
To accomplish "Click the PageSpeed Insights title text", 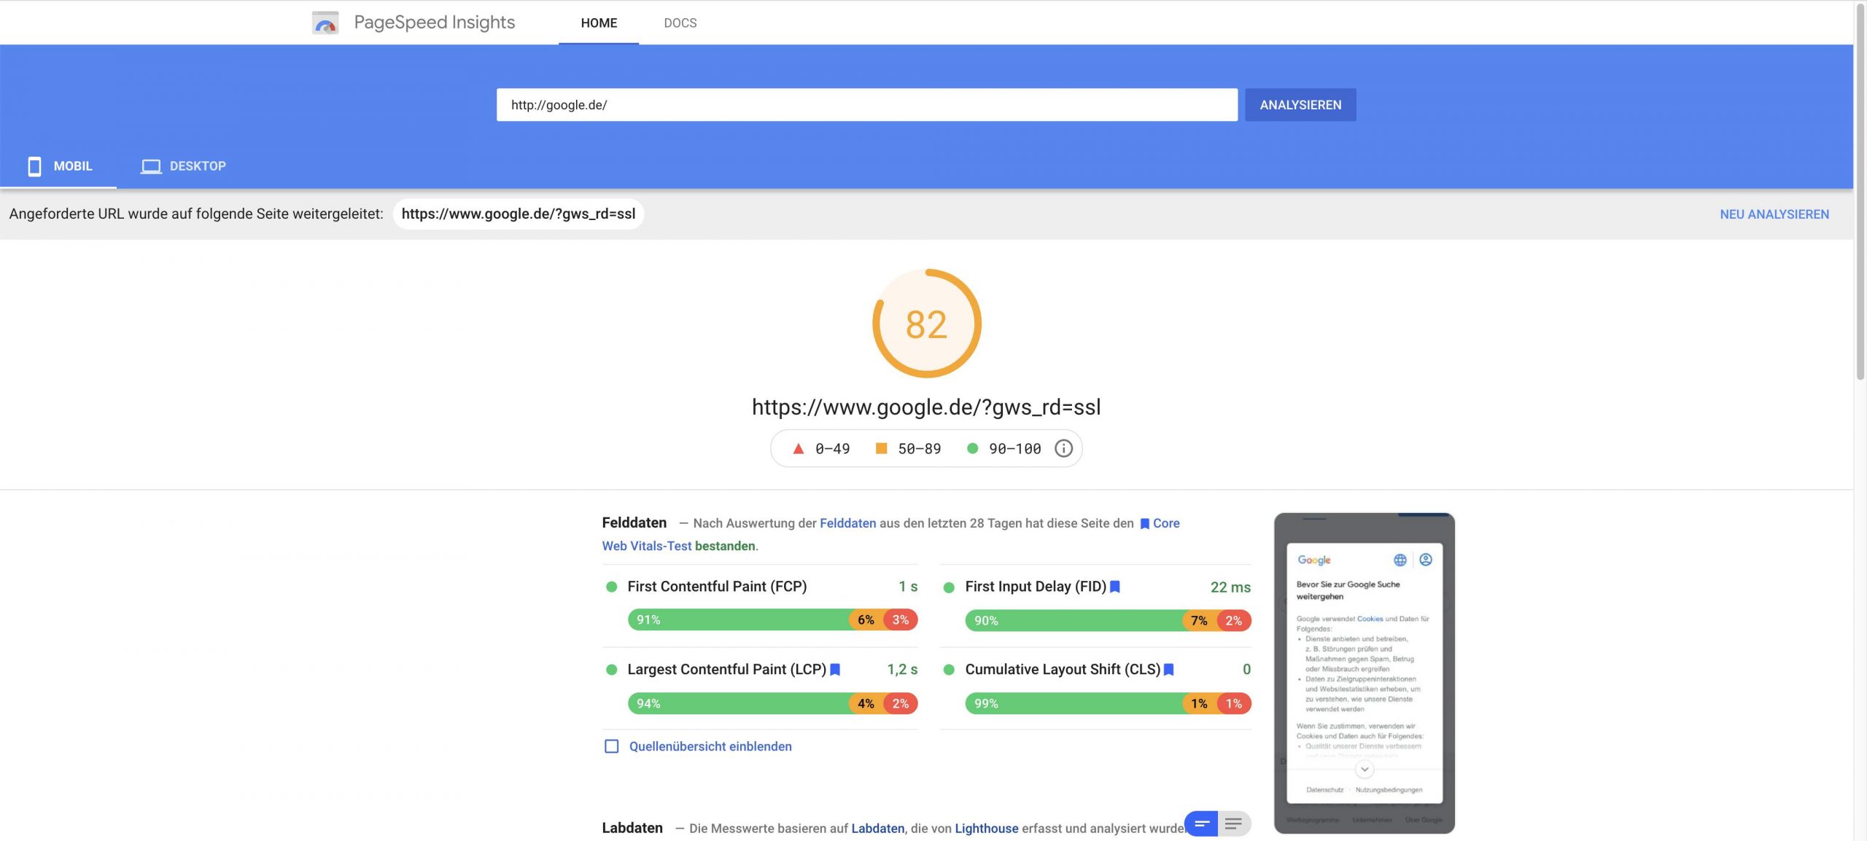I will (435, 23).
